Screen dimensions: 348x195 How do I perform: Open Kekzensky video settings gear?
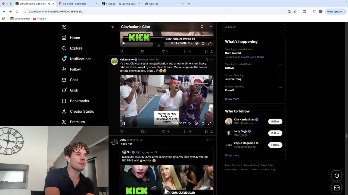[196, 123]
